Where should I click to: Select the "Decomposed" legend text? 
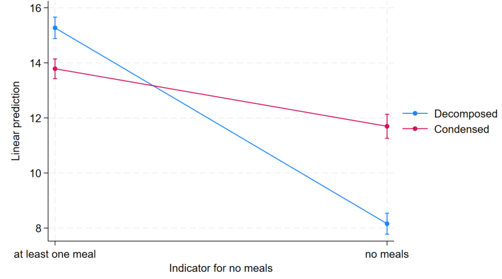pyautogui.click(x=465, y=113)
